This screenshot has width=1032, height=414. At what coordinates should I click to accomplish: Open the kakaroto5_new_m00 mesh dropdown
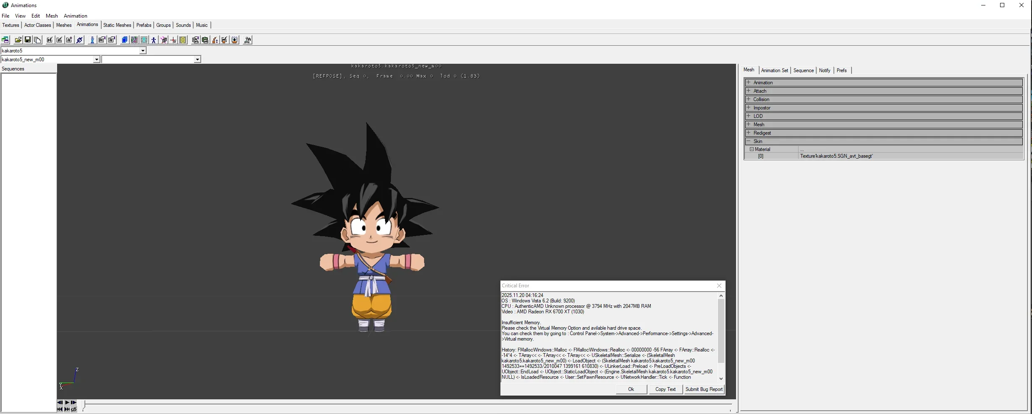[97, 60]
